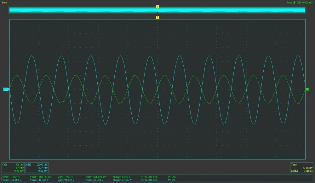Open the Time base settings panel
The height and width of the screenshot is (183, 315).
pos(302,168)
